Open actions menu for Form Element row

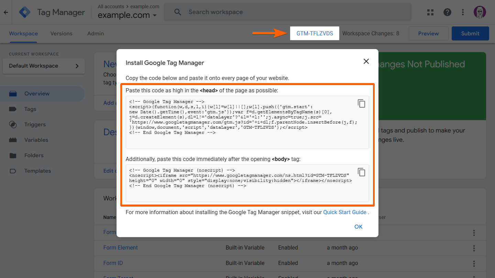pos(474,248)
